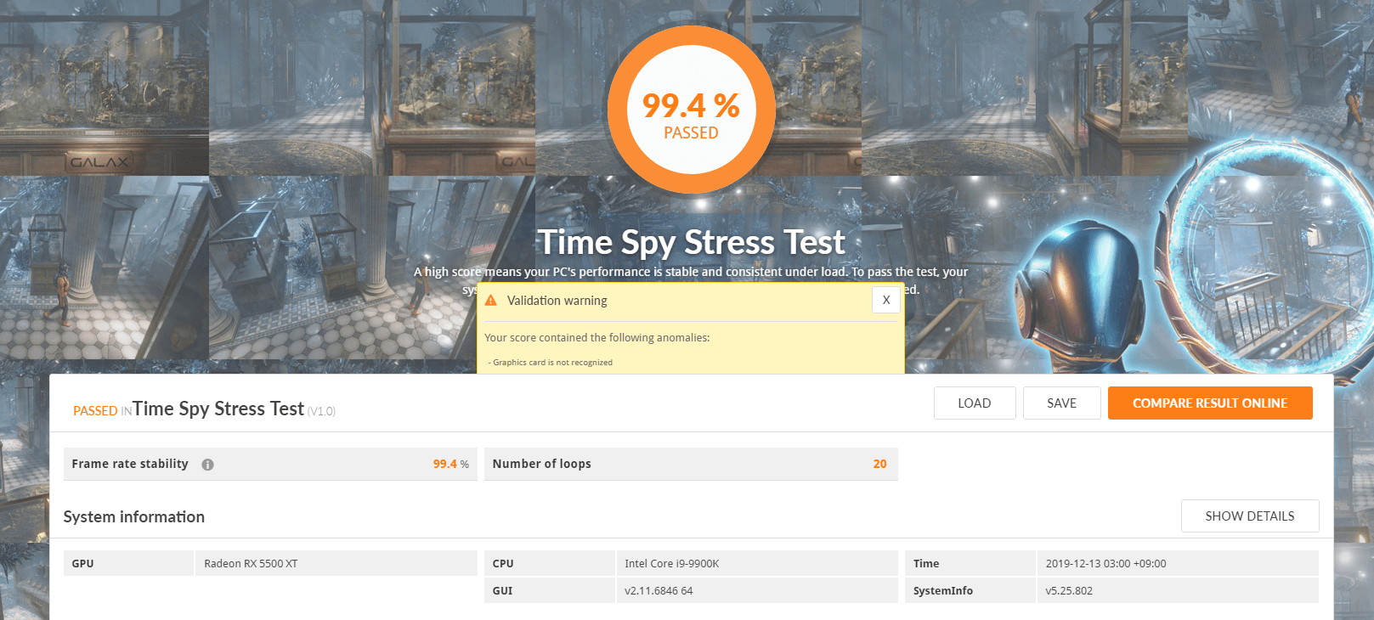Click 'PASSED IN Time Spy Stress Test' title
The width and height of the screenshot is (1374, 620).
[204, 409]
